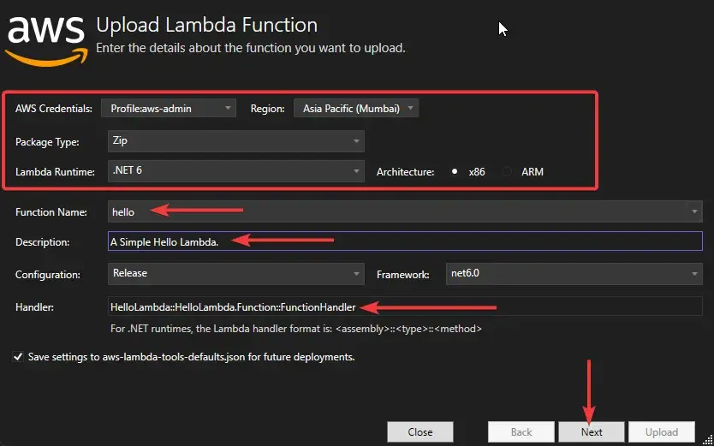Open the Lambda Runtime .NET 6 dropdown
Viewport: 714px width, 446px height.
[x=236, y=171]
